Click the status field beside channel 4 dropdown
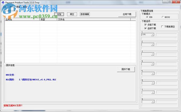This screenshot has width=181, height=112. [x=166, y=64]
